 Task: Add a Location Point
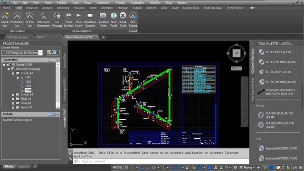click(103, 19)
